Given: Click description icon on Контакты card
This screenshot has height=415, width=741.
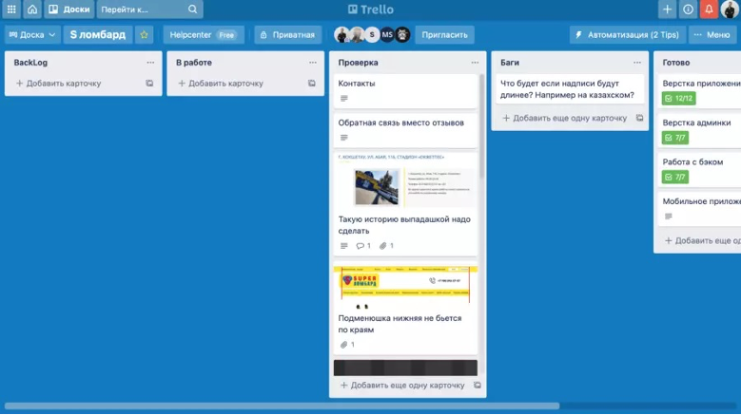Looking at the screenshot, I should point(344,99).
